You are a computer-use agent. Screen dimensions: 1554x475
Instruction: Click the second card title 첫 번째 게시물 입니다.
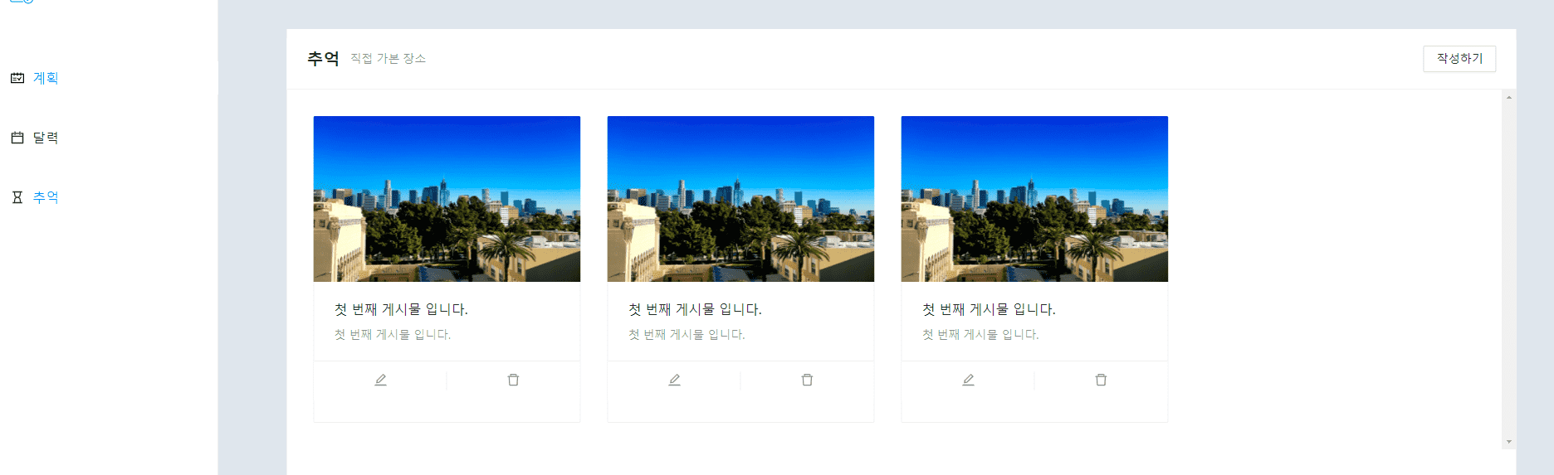click(695, 309)
